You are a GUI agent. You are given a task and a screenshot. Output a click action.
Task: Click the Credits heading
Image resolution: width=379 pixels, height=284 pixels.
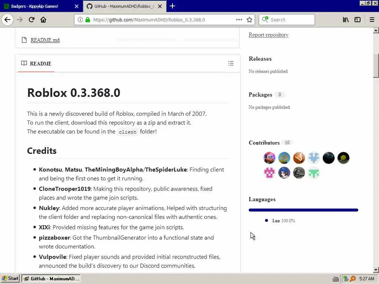42,151
